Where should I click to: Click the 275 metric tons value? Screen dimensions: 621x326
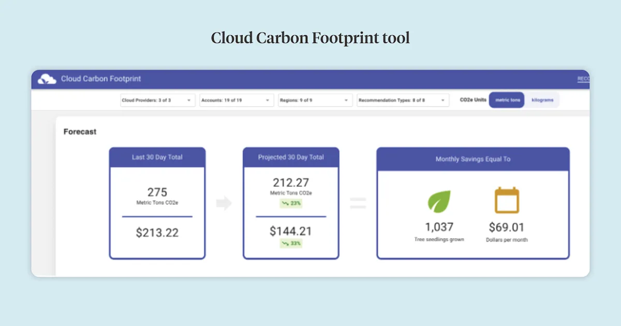pyautogui.click(x=157, y=192)
